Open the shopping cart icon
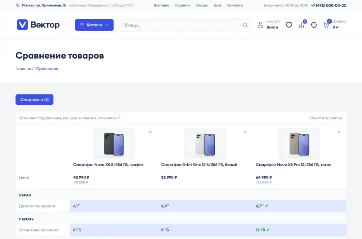The width and height of the screenshot is (362, 239). coord(326,25)
